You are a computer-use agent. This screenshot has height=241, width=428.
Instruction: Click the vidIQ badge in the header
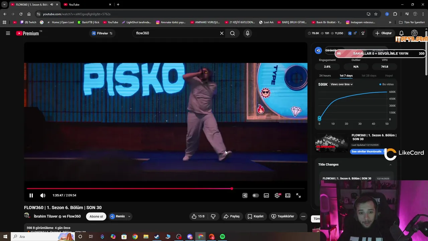pos(350,33)
